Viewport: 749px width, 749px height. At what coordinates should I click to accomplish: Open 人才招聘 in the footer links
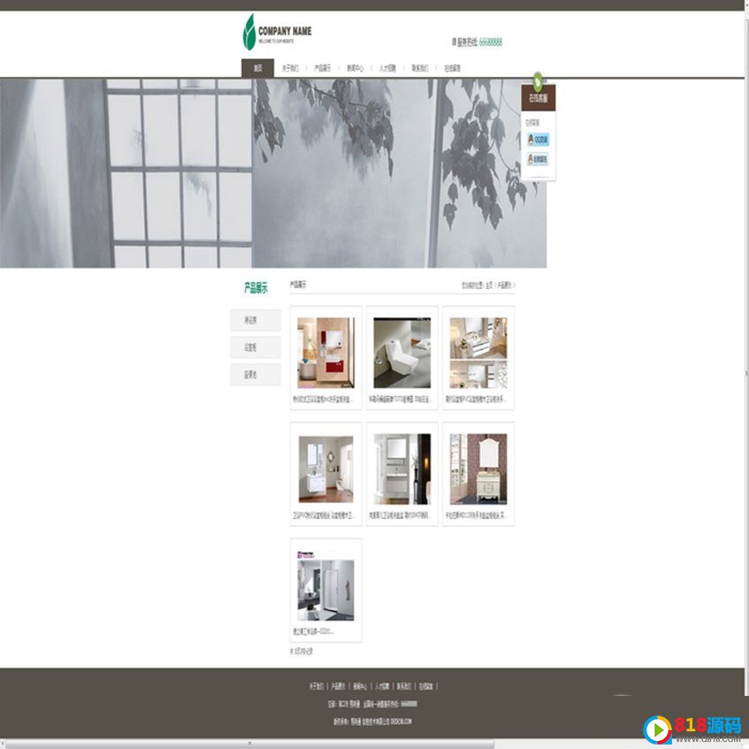(x=382, y=686)
